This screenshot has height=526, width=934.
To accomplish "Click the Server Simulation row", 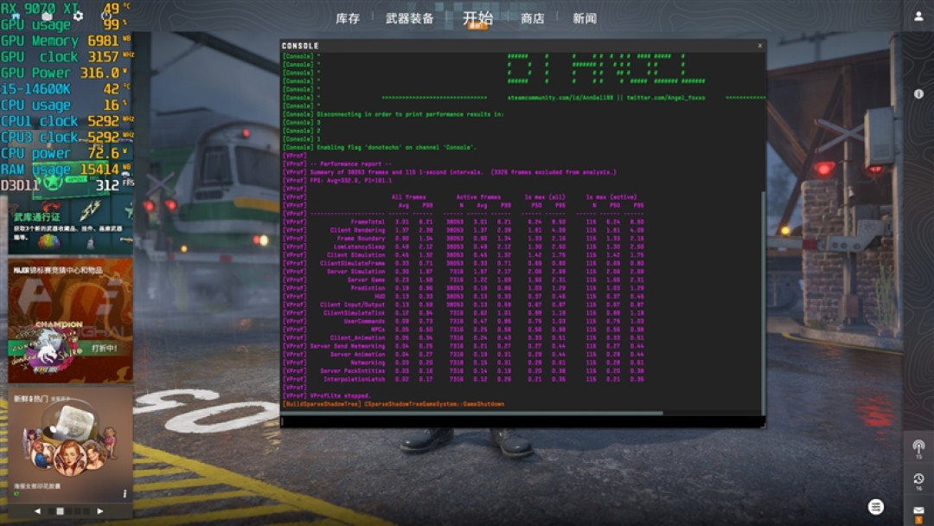I will click(464, 271).
